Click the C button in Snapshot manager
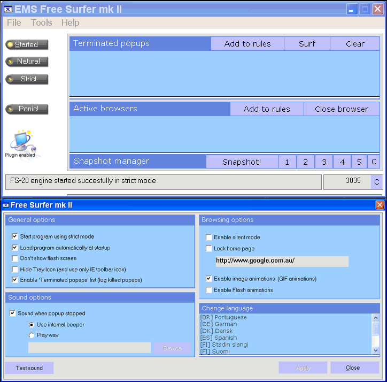Screen dimensions: 387x382 click(374, 162)
